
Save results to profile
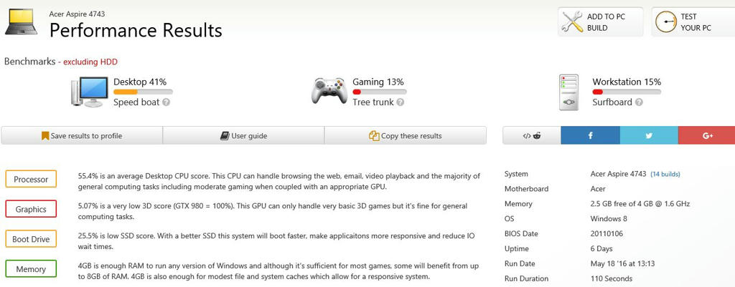[x=82, y=135]
